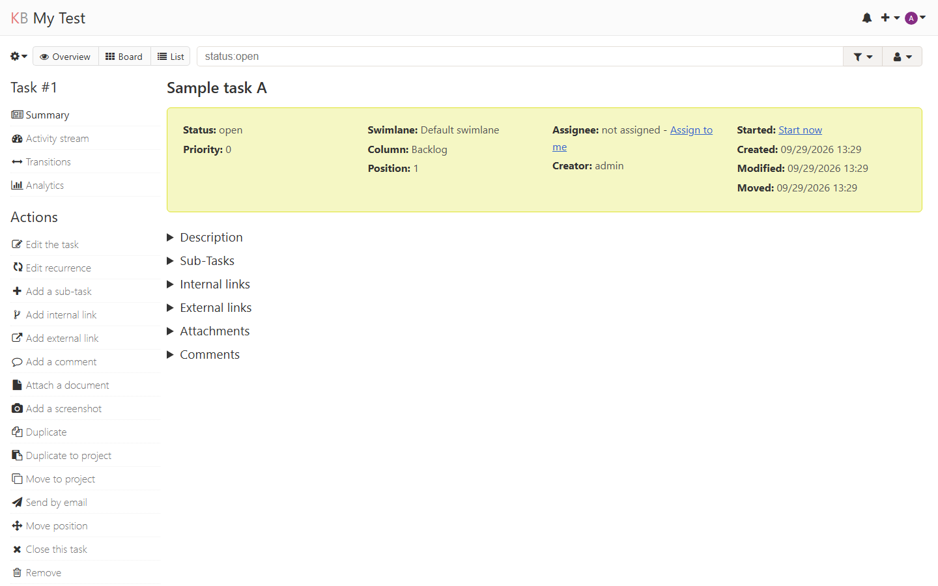Click the Attach a document file icon
The image size is (938, 586).
(17, 385)
